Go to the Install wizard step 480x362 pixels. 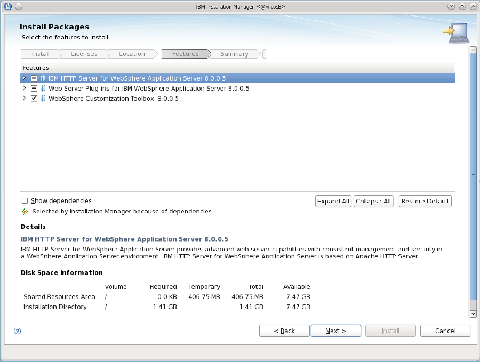pyautogui.click(x=41, y=54)
